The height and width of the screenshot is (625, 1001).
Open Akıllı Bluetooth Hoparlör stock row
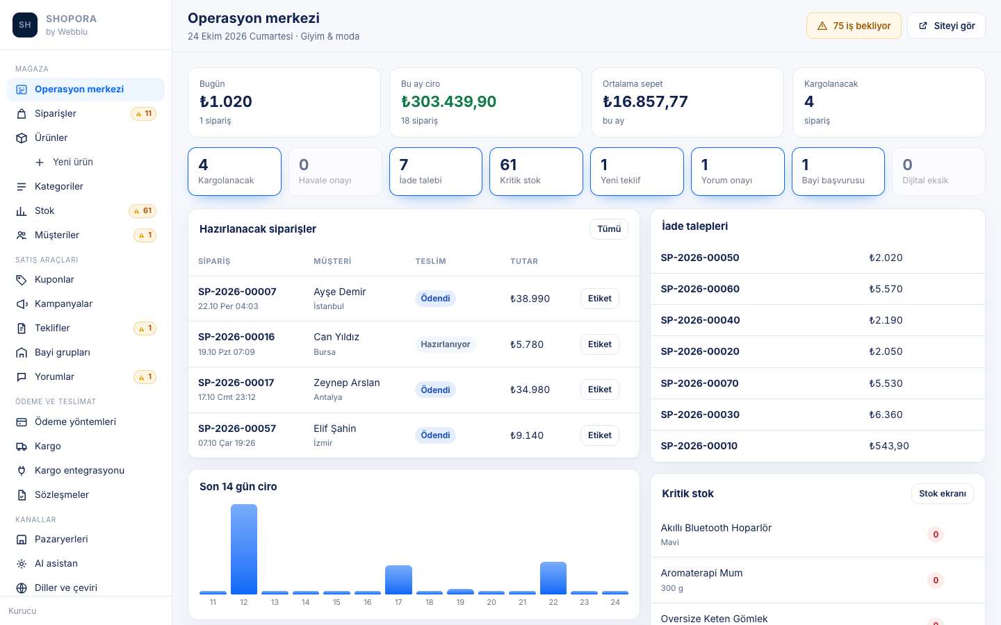817,535
